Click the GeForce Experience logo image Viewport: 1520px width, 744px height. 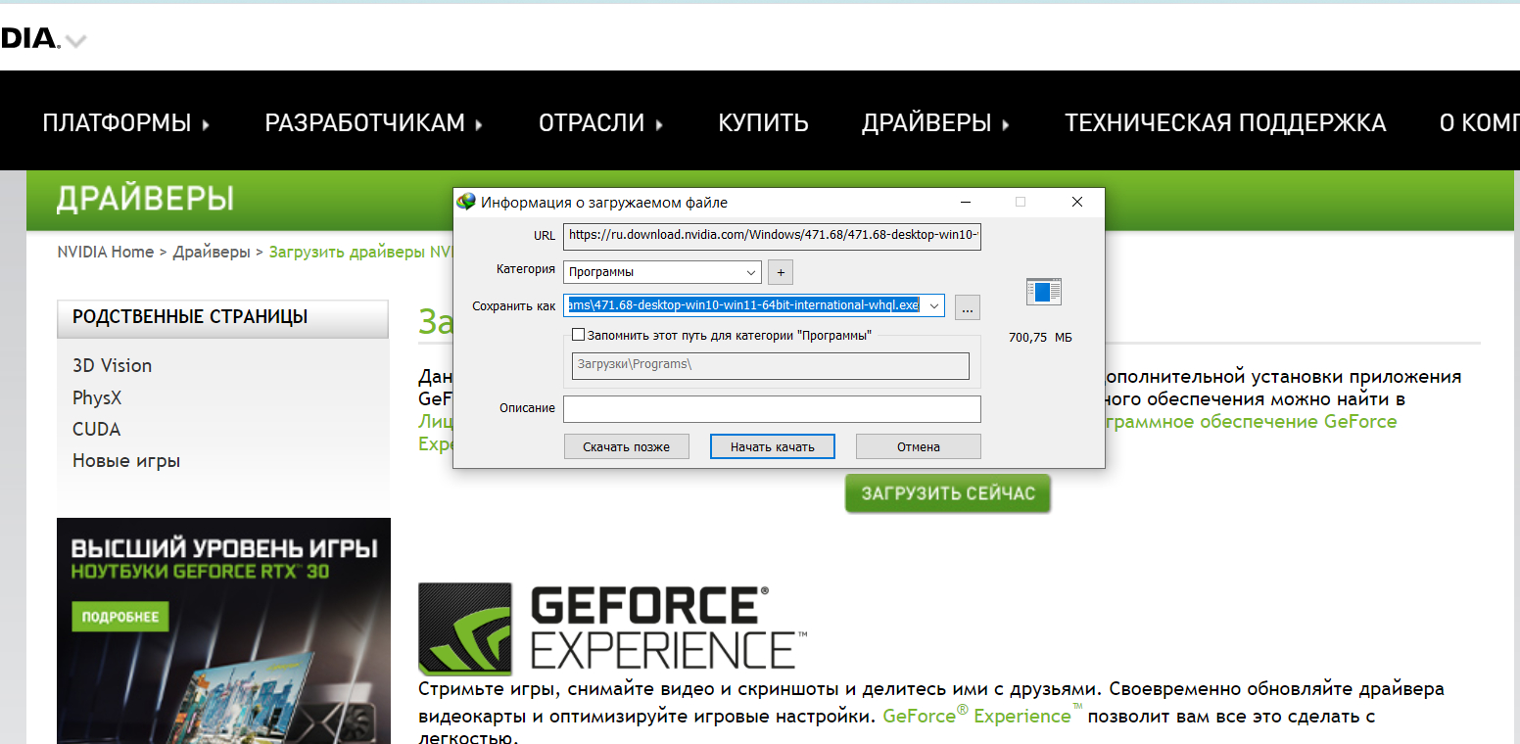click(x=613, y=628)
